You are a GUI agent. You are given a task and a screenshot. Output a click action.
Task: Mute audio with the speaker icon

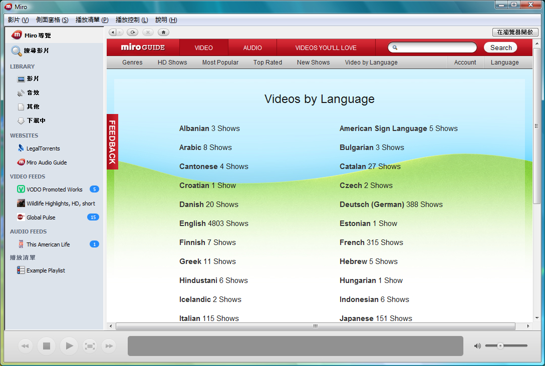(x=477, y=346)
